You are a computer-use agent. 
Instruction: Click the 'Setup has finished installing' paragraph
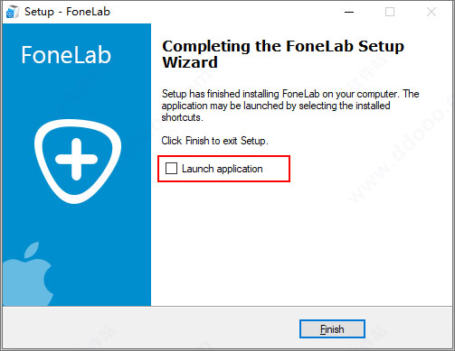(x=290, y=106)
